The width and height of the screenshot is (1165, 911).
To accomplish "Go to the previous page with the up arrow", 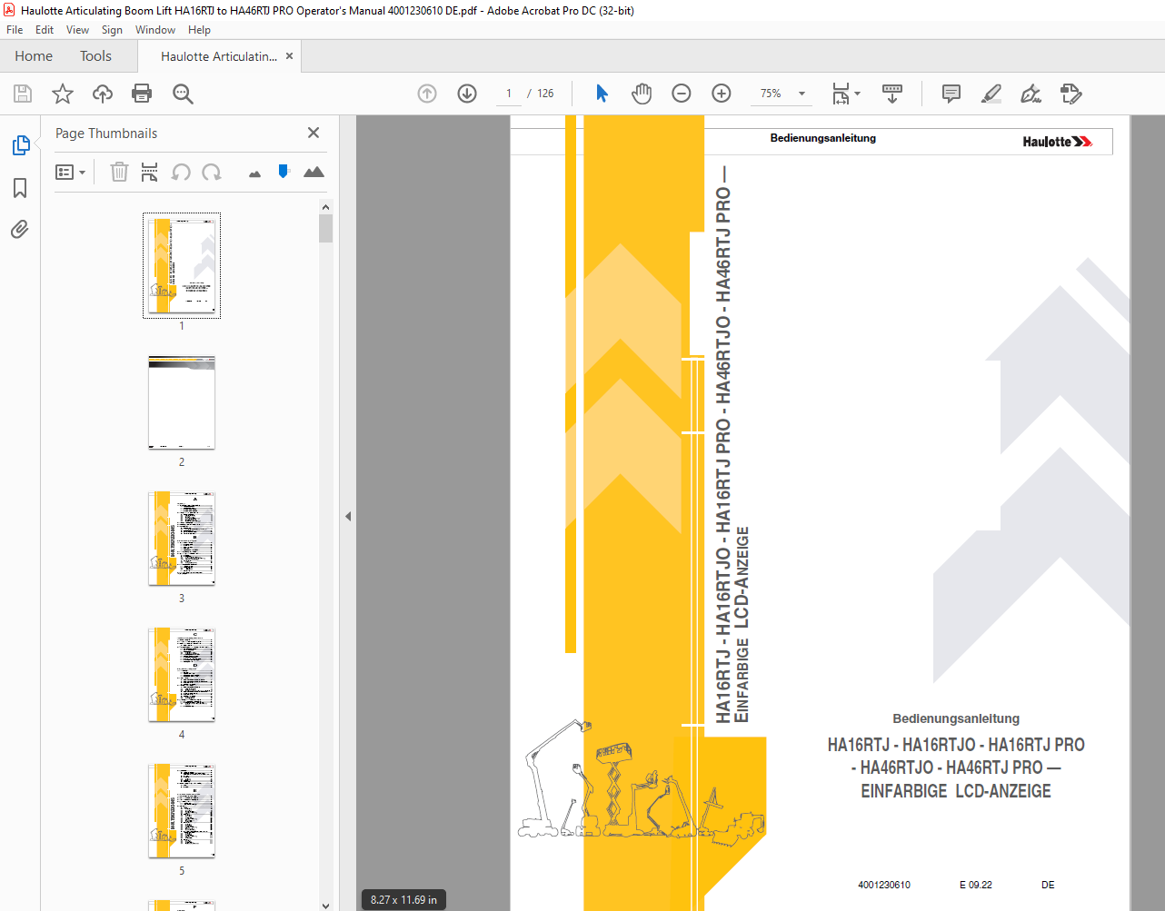I will pyautogui.click(x=427, y=94).
